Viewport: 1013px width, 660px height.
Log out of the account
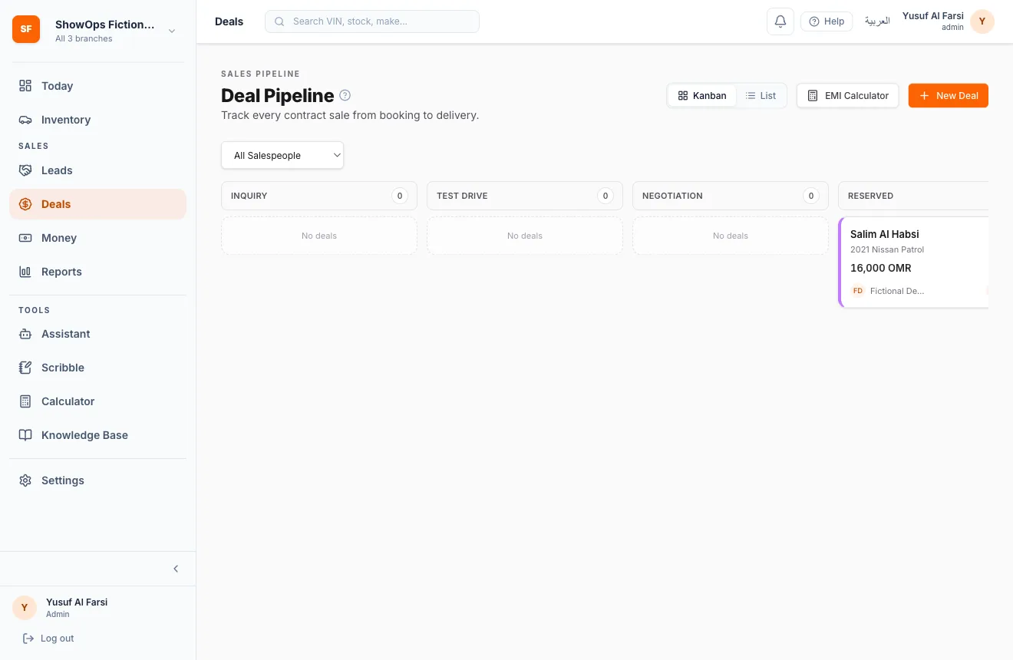48,639
